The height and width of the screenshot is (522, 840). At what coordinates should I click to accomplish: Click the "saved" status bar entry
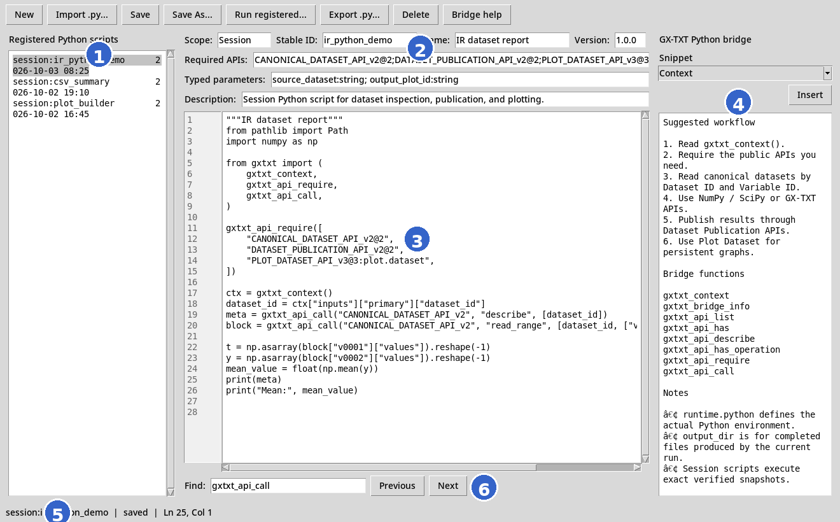(x=136, y=512)
